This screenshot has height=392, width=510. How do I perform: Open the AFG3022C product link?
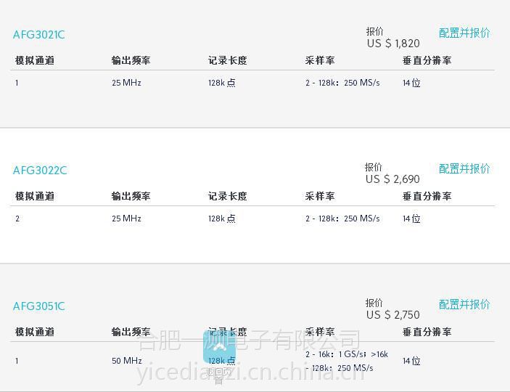point(40,171)
